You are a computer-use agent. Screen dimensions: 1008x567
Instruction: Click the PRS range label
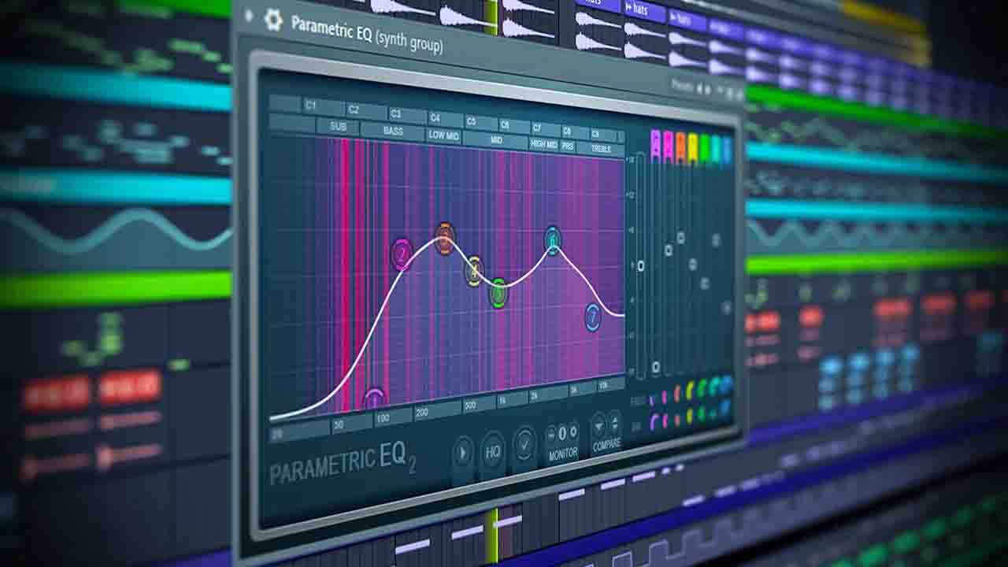(567, 146)
